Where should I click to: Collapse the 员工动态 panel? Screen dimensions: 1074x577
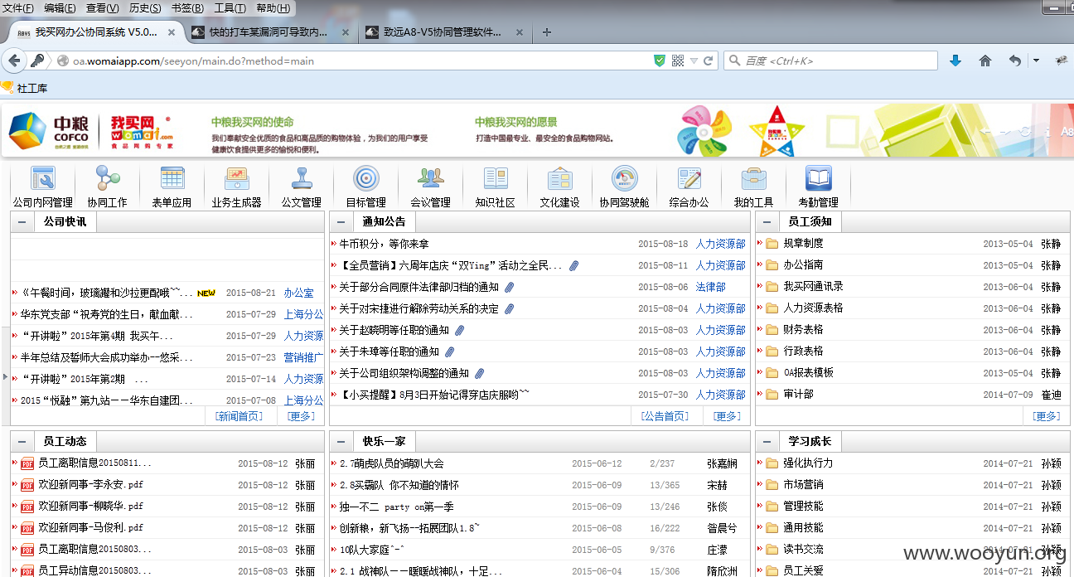point(22,442)
